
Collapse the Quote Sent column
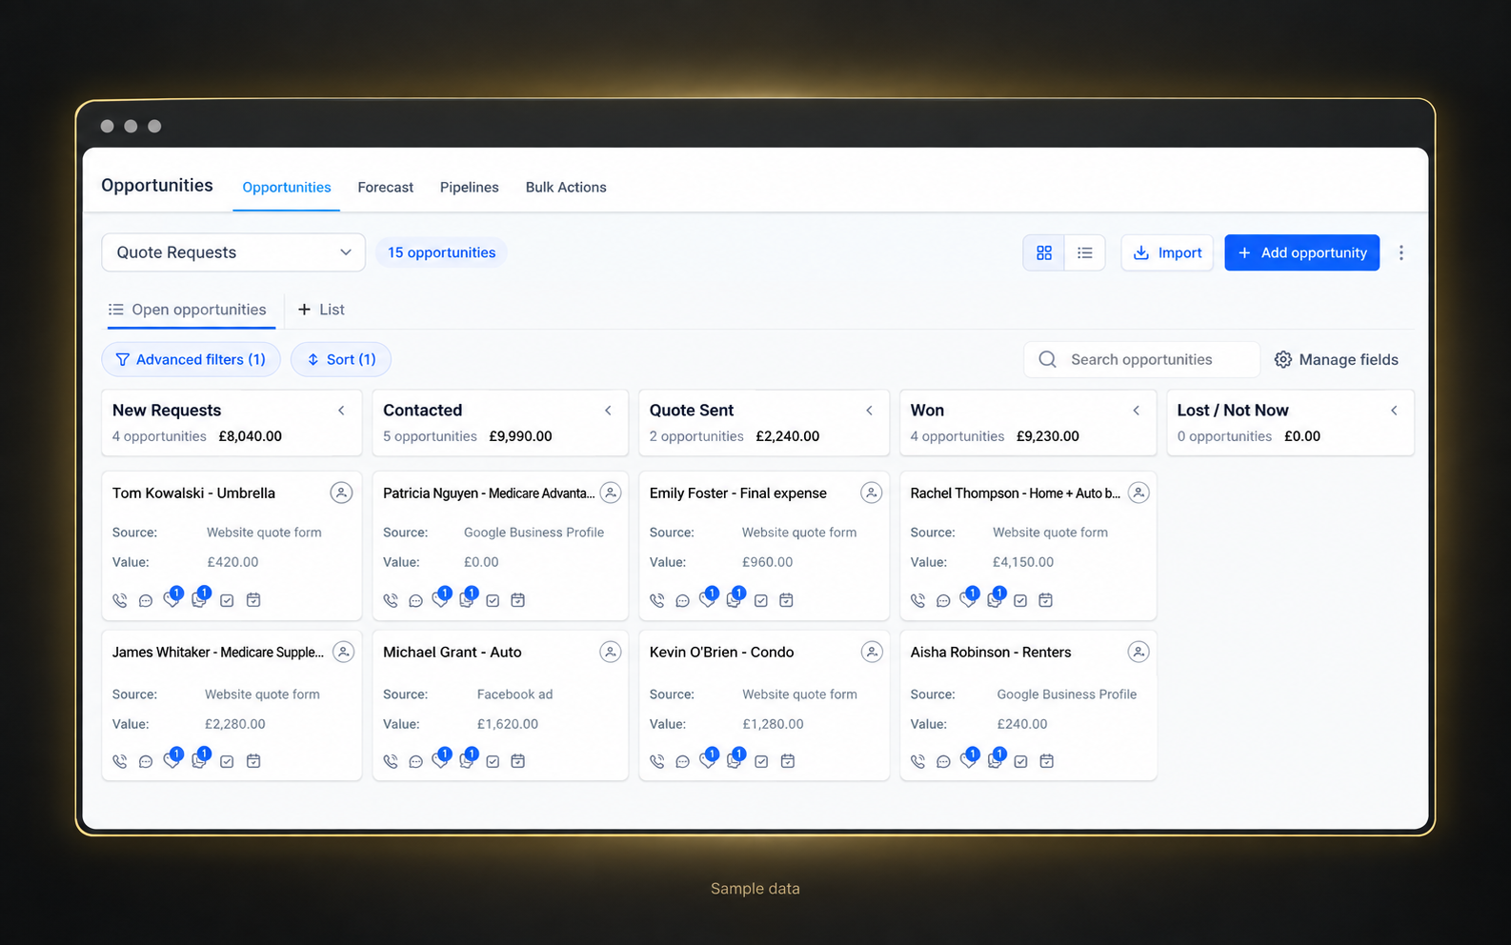click(x=869, y=411)
